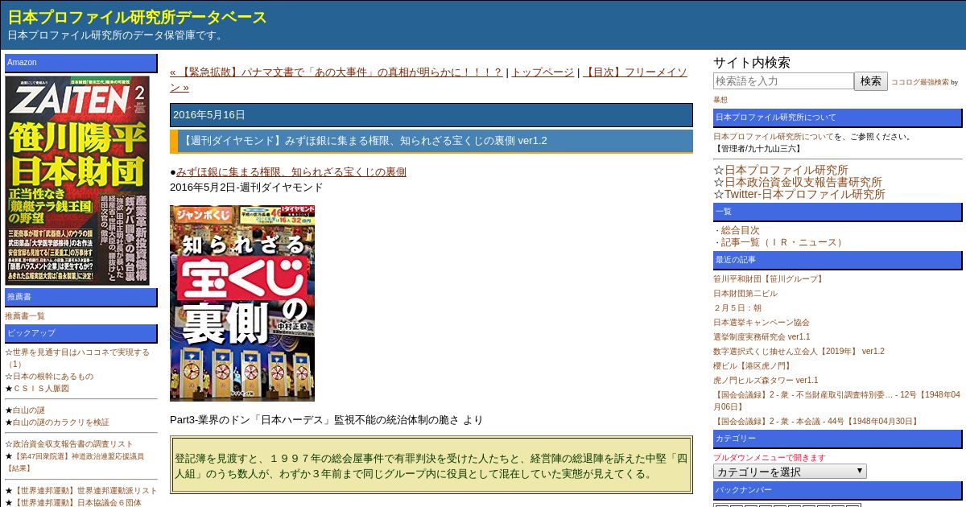This screenshot has width=966, height=507.
Task: Open ☆世界を見通す目はハコユネで実現する link
Action: pyautogui.click(x=77, y=357)
